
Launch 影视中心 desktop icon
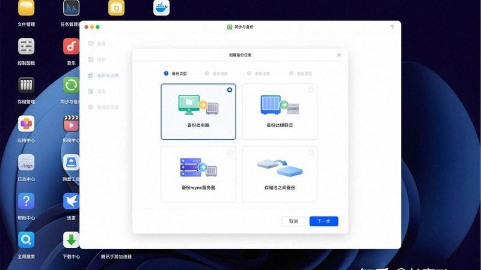pos(71,124)
